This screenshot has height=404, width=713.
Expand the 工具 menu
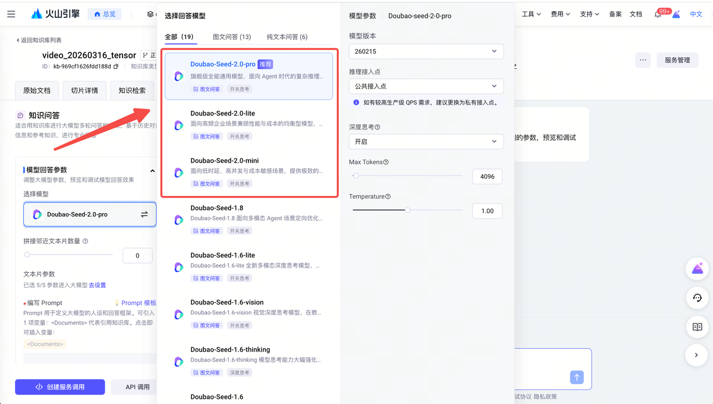[x=531, y=14]
